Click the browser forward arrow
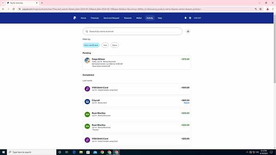Screen dimensions: 276x155 point(8,9)
